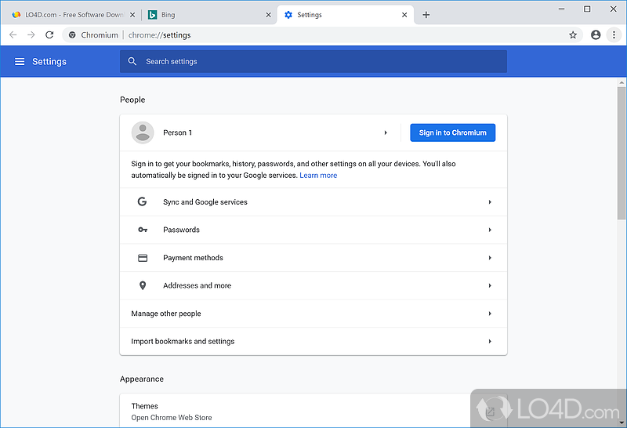This screenshot has width=627, height=428.
Task: Expand Sync and Google services arrow
Action: coord(490,202)
